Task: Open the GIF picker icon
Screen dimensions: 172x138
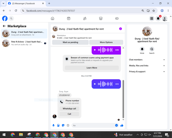Action: (x=68, y=125)
